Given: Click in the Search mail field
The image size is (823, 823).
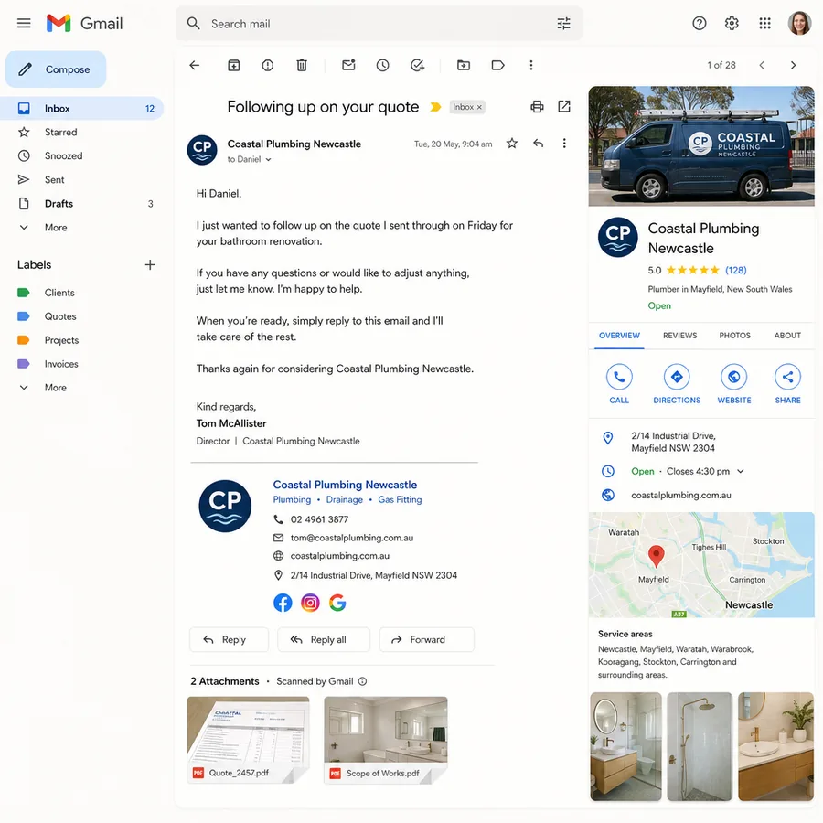Looking at the screenshot, I should 379,24.
